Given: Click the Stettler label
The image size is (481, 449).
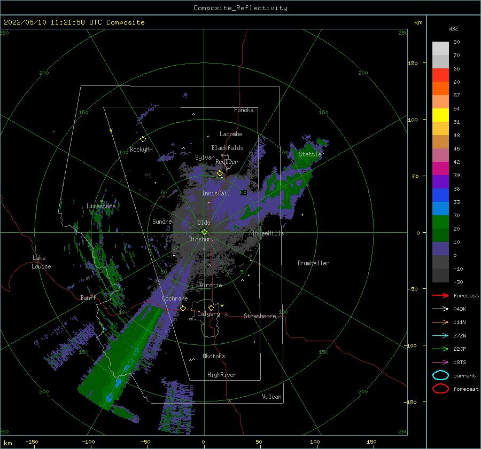Looking at the screenshot, I should 312,154.
